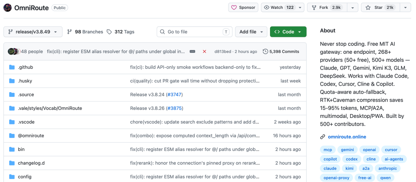
Task: Open the fork options dropdown arrow
Action: 352,7
